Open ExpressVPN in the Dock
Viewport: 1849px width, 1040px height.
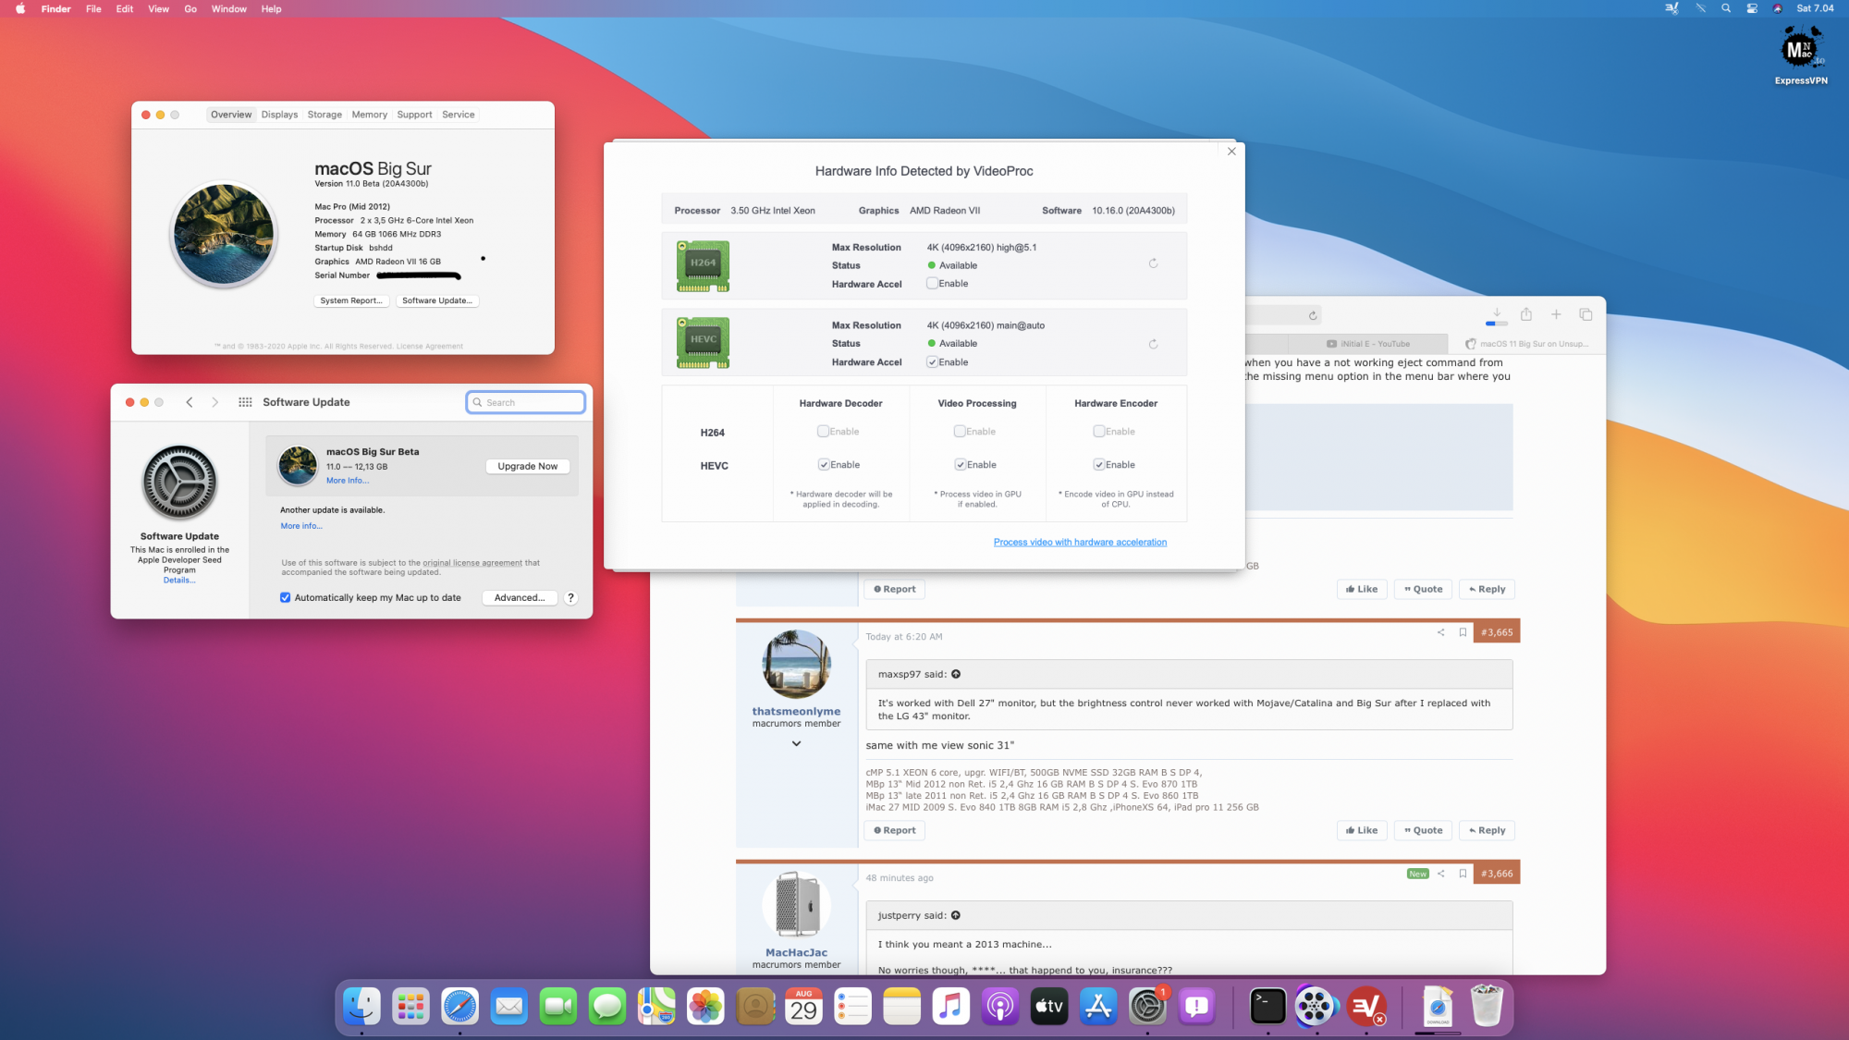click(x=1366, y=1006)
